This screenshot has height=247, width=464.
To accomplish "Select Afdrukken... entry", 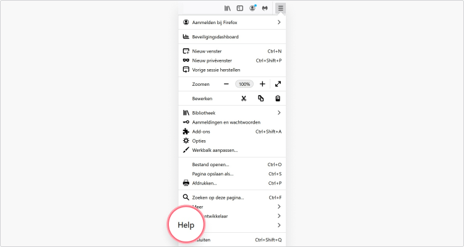I will [232, 183].
